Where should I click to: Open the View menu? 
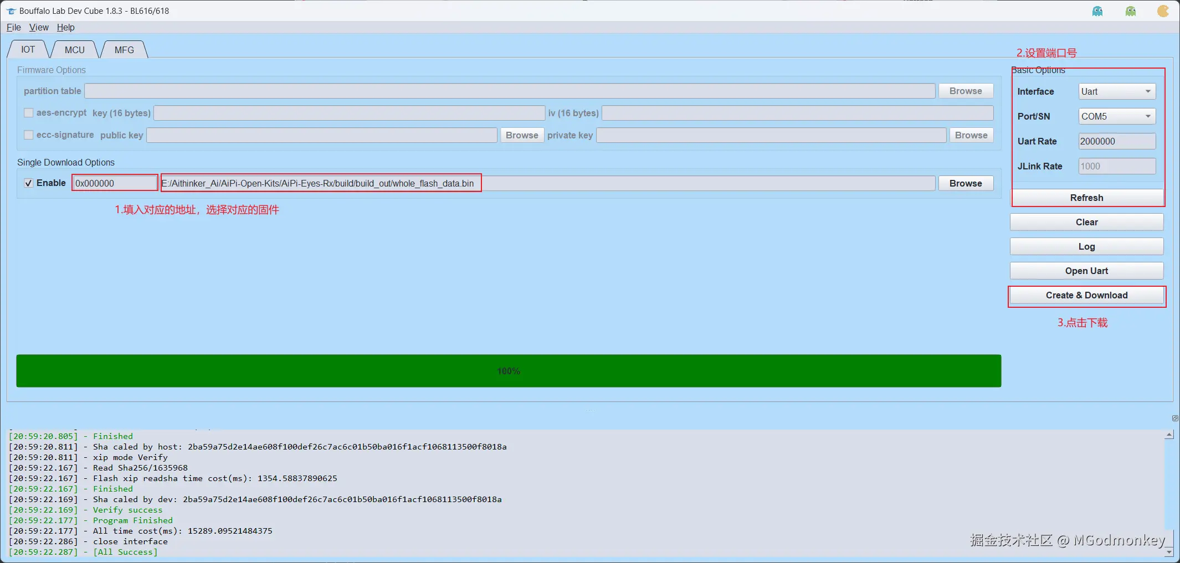[39, 27]
